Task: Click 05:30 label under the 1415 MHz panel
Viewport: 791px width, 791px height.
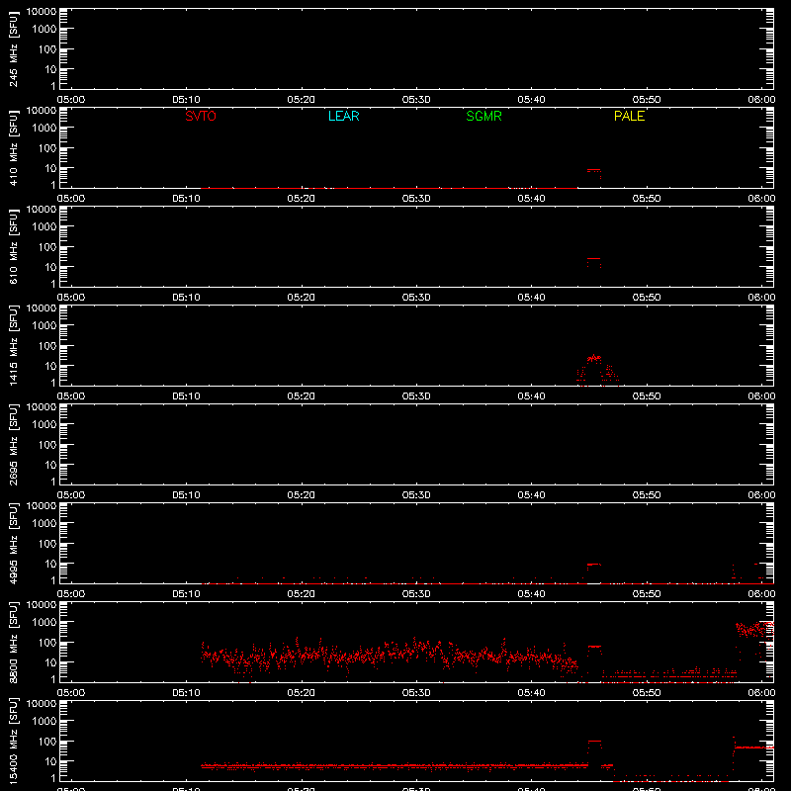Action: tap(416, 396)
